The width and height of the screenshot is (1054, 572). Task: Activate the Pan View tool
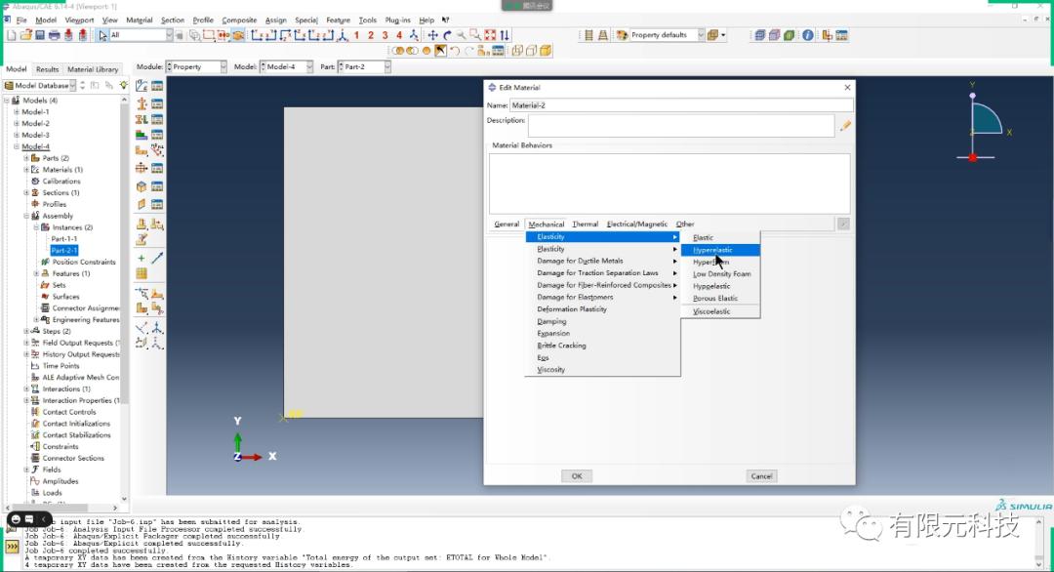click(x=433, y=36)
